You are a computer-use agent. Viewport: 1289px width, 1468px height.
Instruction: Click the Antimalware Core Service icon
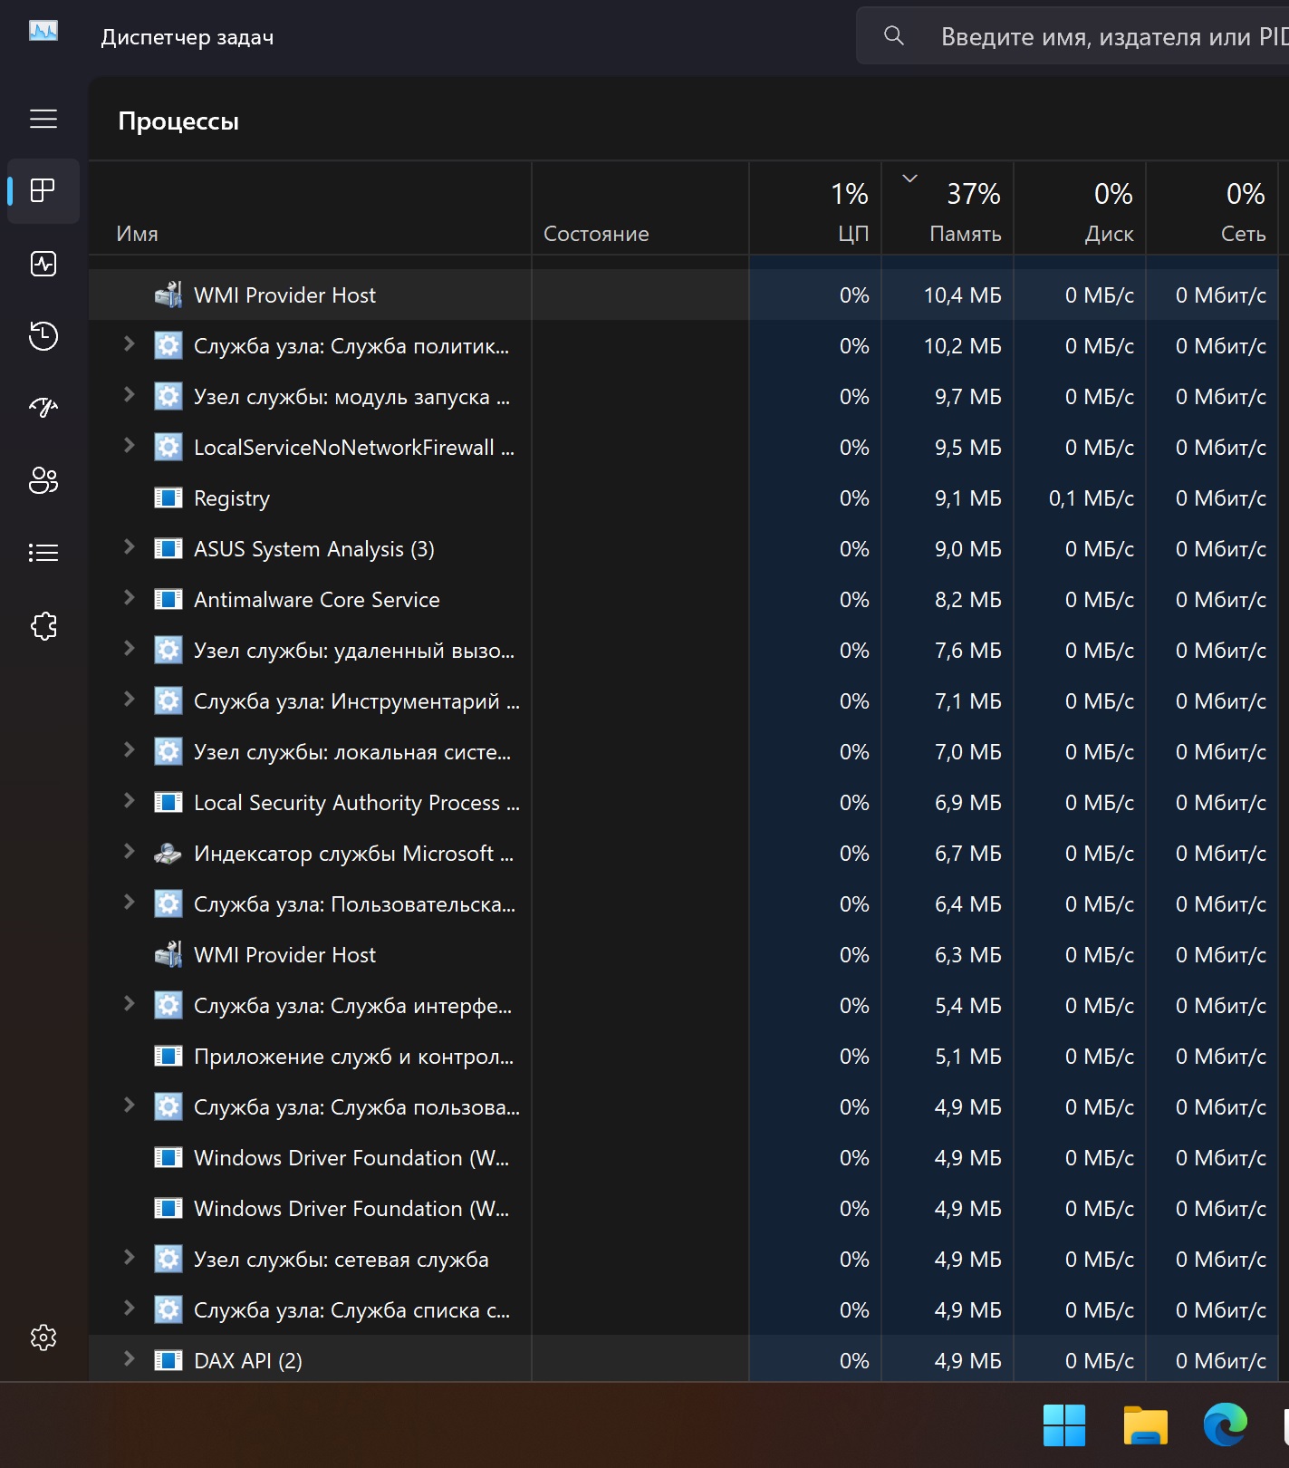pos(168,599)
